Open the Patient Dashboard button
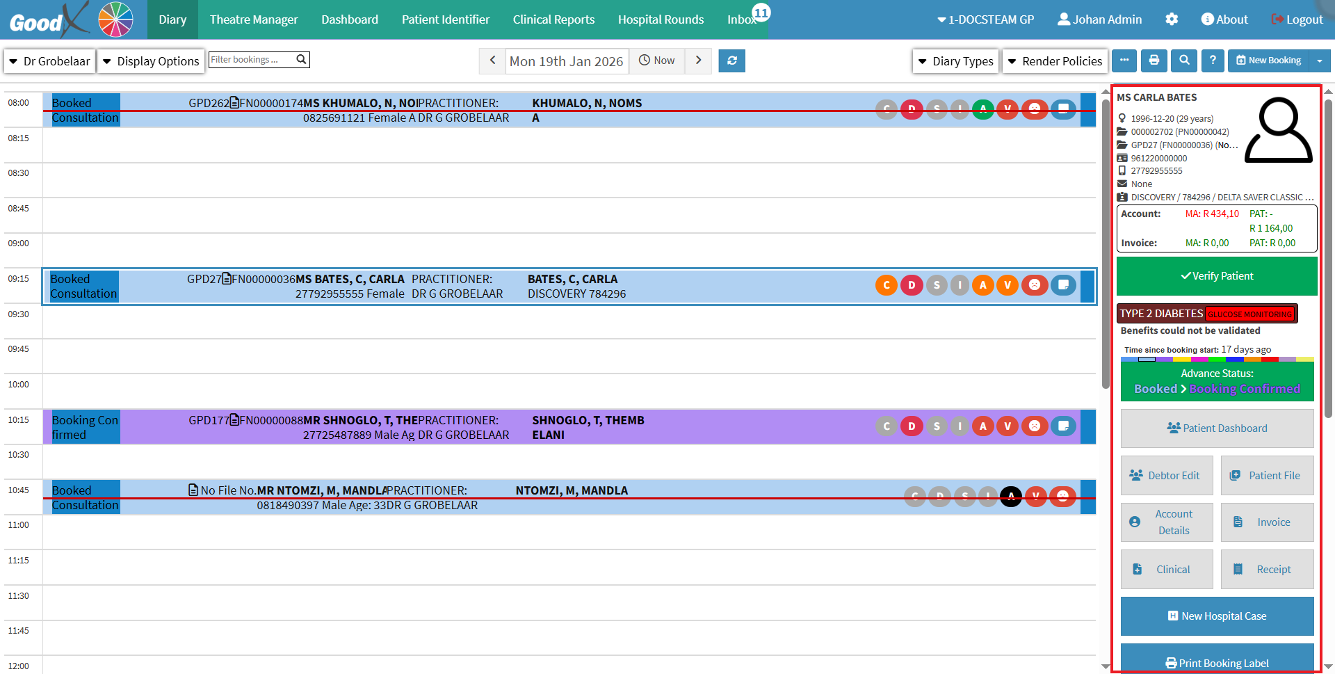Viewport: 1335px width, 674px height. (1216, 428)
